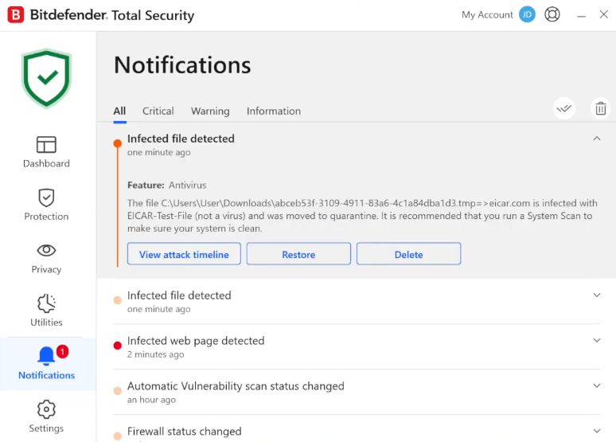Open the Settings gear icon
The height and width of the screenshot is (442, 616).
click(x=46, y=409)
